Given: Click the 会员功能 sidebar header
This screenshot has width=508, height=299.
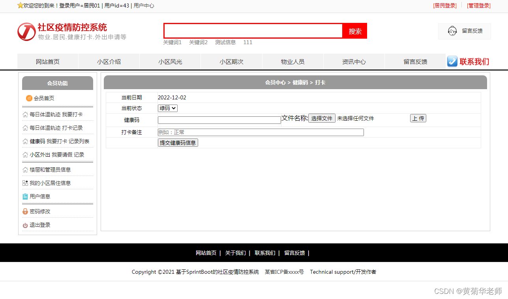Looking at the screenshot, I should 58,83.
